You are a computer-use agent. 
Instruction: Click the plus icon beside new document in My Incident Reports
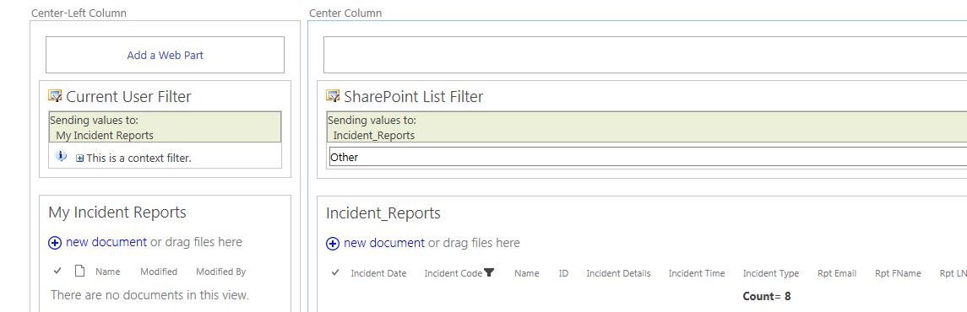click(55, 243)
